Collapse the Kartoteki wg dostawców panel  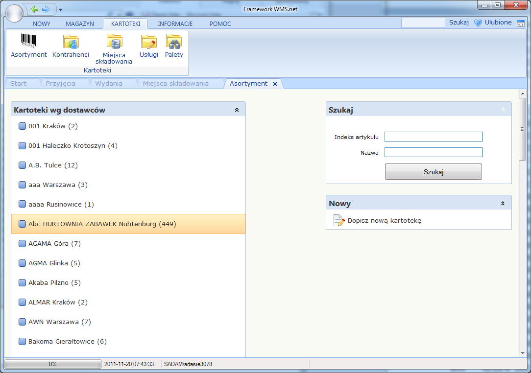pos(237,110)
